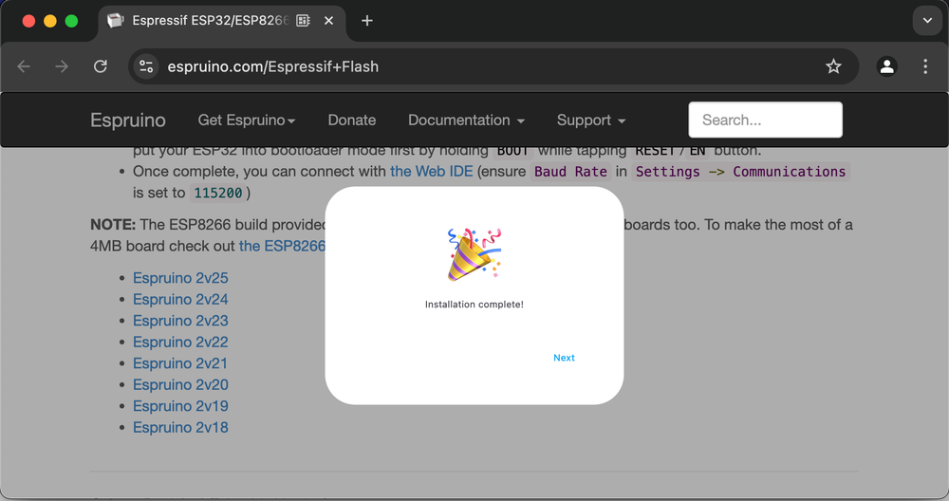Image resolution: width=949 pixels, height=501 pixels.
Task: Reload the page with the refresh icon
Action: (x=101, y=66)
